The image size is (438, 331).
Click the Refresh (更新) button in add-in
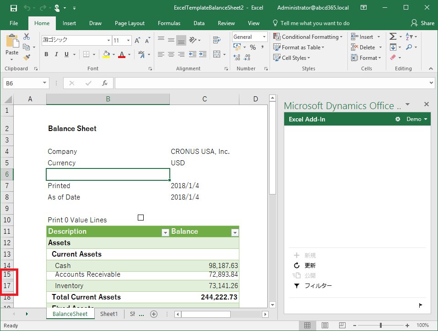(304, 266)
